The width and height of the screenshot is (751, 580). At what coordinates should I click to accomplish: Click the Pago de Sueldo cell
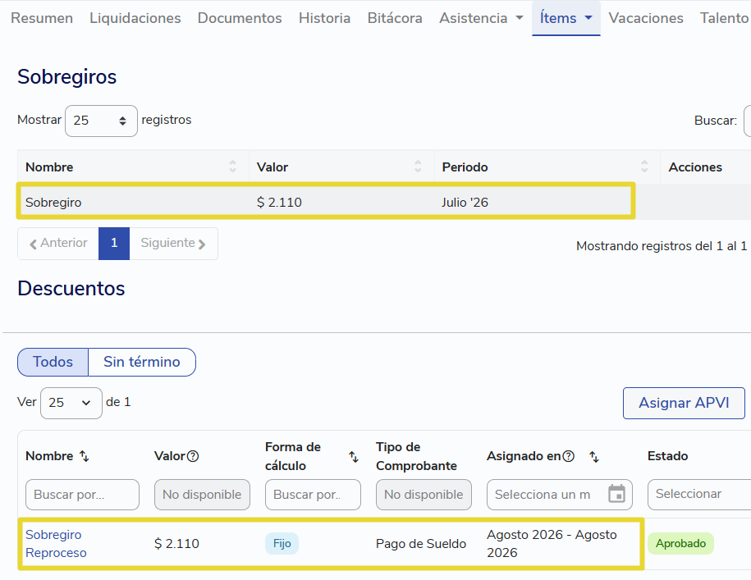421,544
